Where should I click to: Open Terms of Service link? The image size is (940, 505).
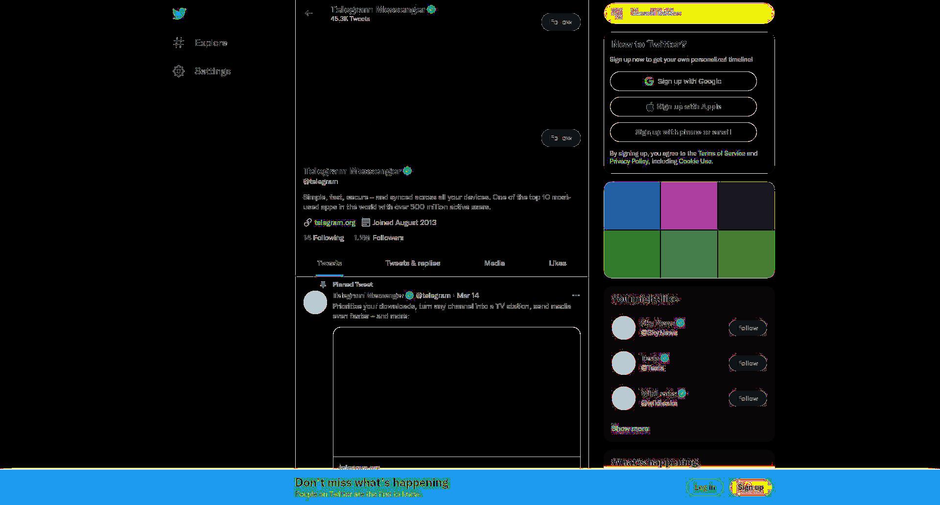[722, 153]
